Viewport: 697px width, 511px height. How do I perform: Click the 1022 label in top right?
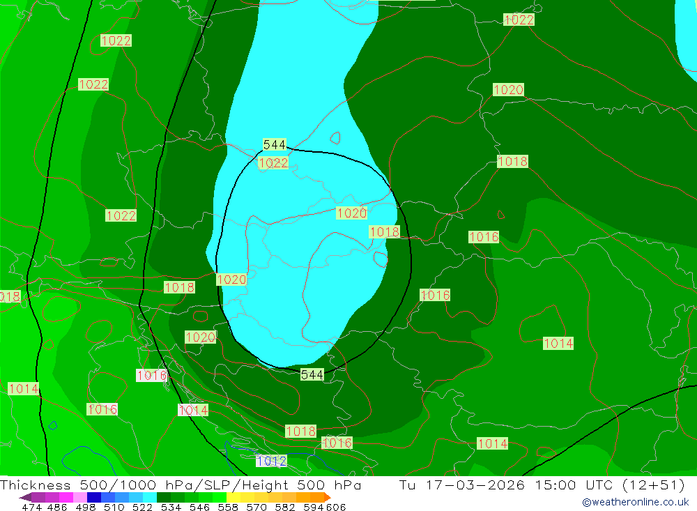(x=519, y=20)
